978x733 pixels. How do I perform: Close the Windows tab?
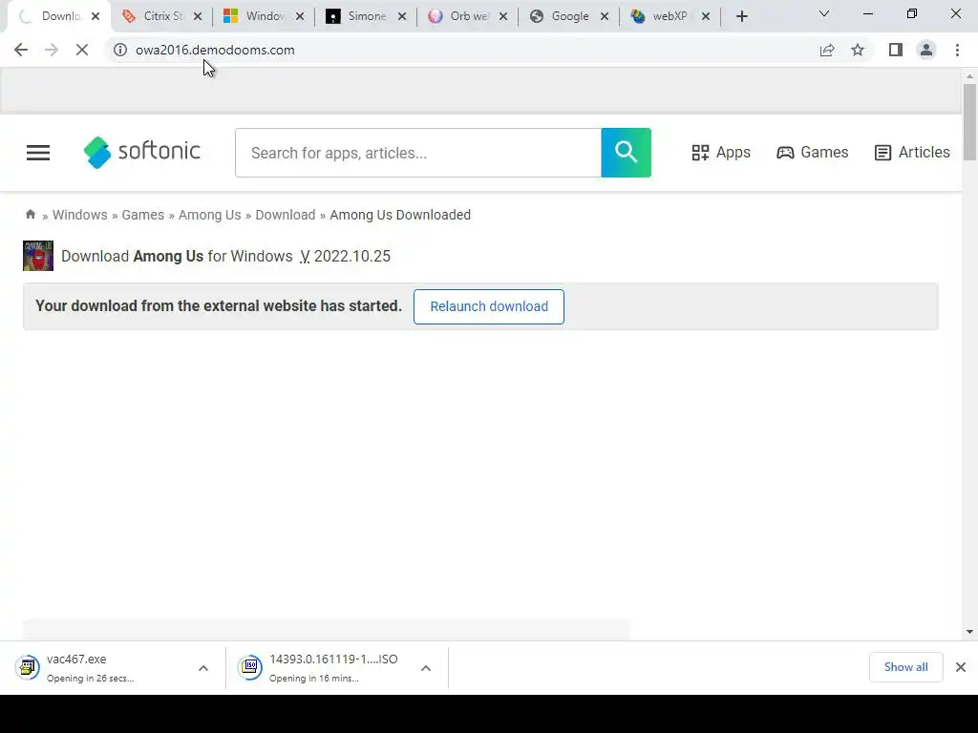pyautogui.click(x=300, y=17)
